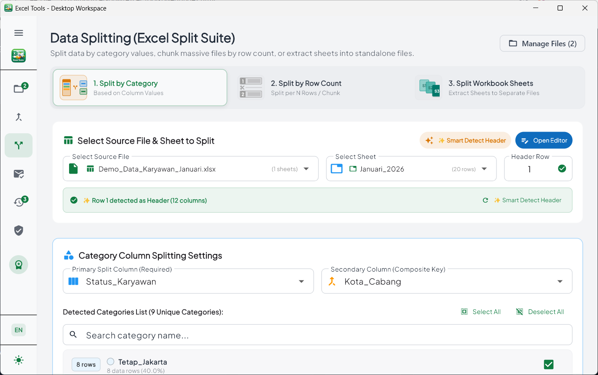Toggle the Tetap_Jakarta category checkbox
Image resolution: width=598 pixels, height=375 pixels.
point(549,364)
